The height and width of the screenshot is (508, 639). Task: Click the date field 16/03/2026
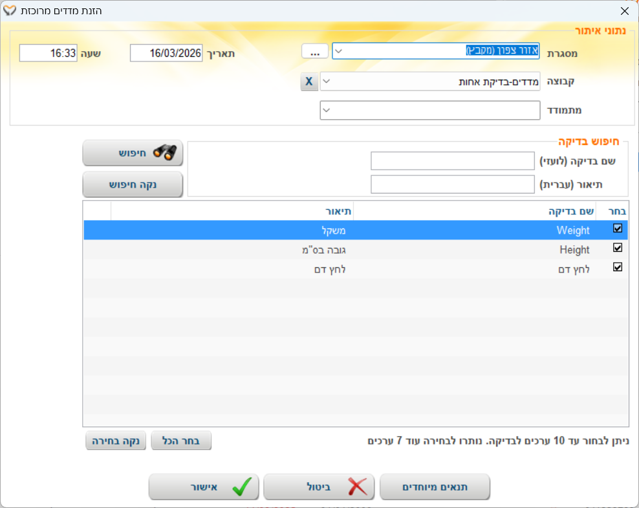point(166,53)
